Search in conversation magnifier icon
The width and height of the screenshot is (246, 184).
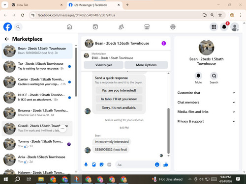coord(214,76)
